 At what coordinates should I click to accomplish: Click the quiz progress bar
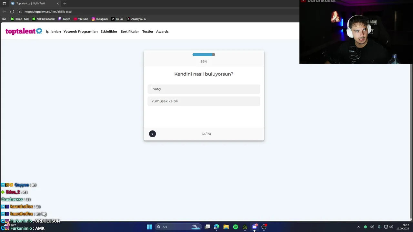click(204, 54)
